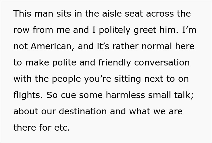Click the word "normal" in the paragraph

tap(157, 46)
